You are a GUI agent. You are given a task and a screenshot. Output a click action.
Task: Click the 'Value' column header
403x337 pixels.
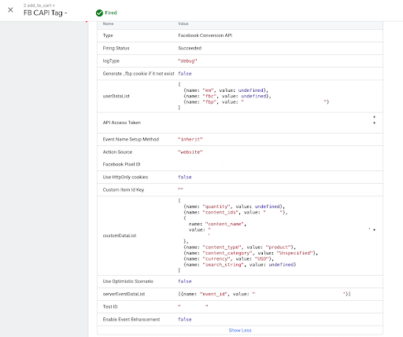click(183, 24)
